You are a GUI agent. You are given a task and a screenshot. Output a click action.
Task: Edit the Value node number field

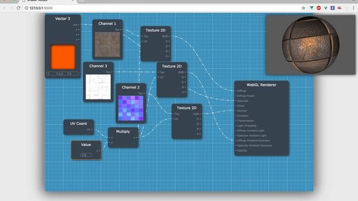click(86, 155)
